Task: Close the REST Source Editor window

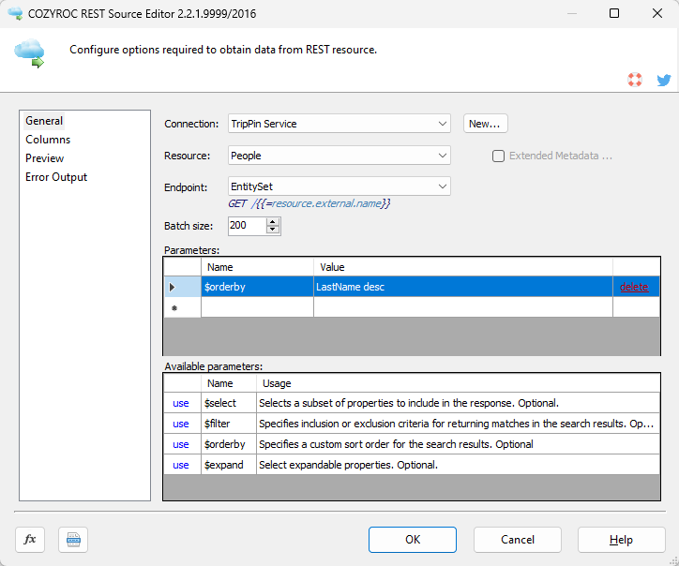Action: tap(656, 13)
